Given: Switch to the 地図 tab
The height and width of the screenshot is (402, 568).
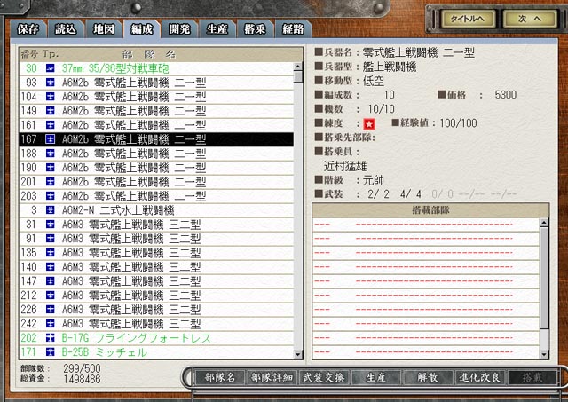Looking at the screenshot, I should coord(104,29).
